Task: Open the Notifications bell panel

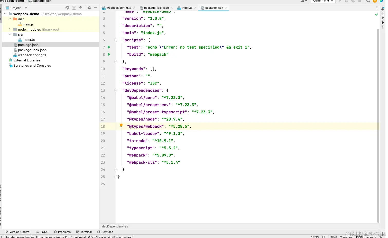Action: click(383, 8)
